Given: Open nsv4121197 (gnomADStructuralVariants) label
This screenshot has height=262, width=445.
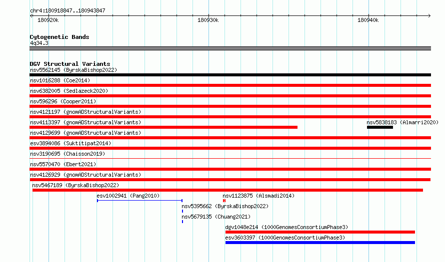Looking at the screenshot, I should [85, 112].
